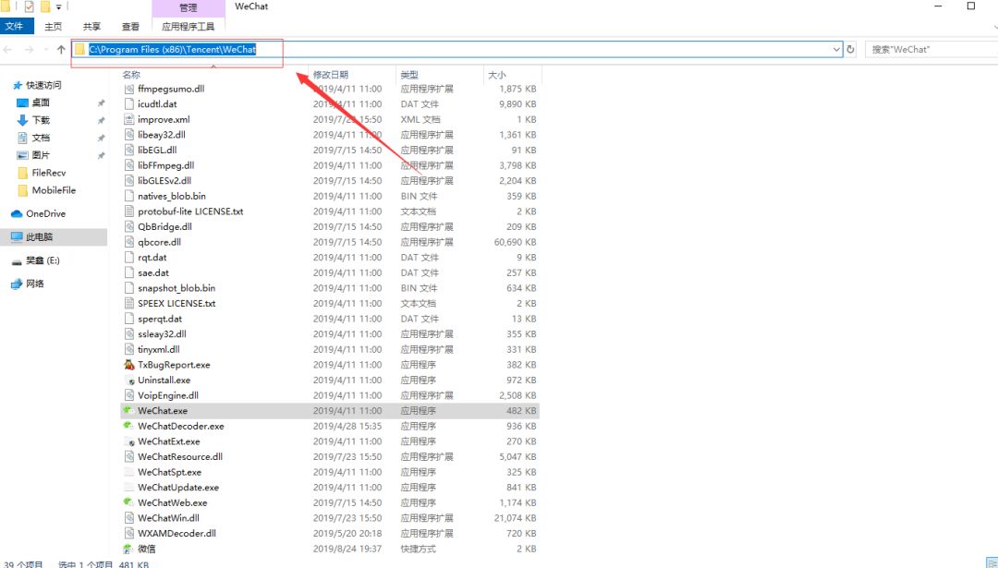The image size is (998, 568).
Task: Open the 文件 menu tab
Action: (x=14, y=27)
